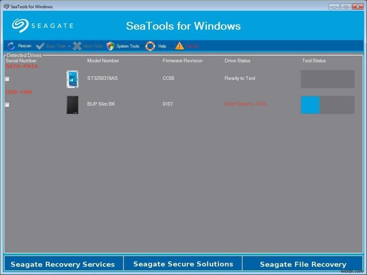
Task: Click the Serial Number column header
Action: point(21,61)
